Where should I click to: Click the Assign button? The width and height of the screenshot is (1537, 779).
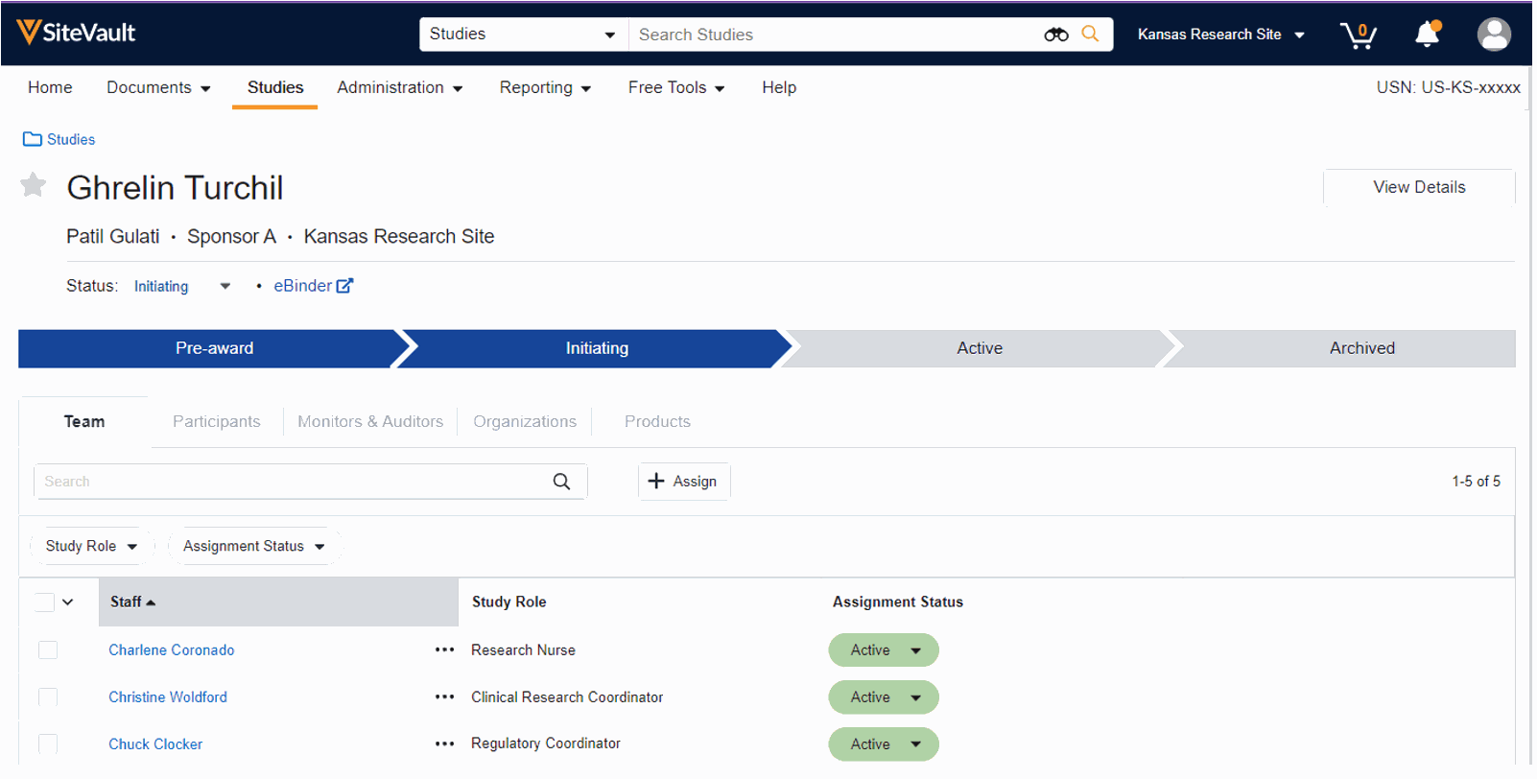click(683, 482)
